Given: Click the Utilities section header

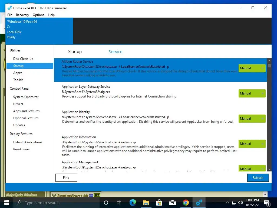Looking at the screenshot, I should (15, 50).
